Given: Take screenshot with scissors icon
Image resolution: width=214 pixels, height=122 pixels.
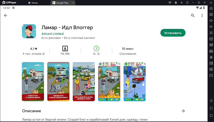Looking at the screenshot, I should (211, 57).
